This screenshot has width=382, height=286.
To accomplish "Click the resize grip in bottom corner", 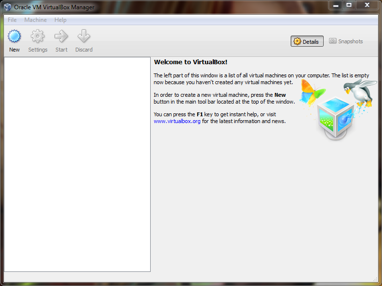I will 375,279.
